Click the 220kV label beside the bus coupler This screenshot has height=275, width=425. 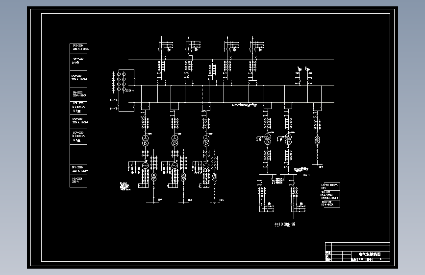point(129,91)
